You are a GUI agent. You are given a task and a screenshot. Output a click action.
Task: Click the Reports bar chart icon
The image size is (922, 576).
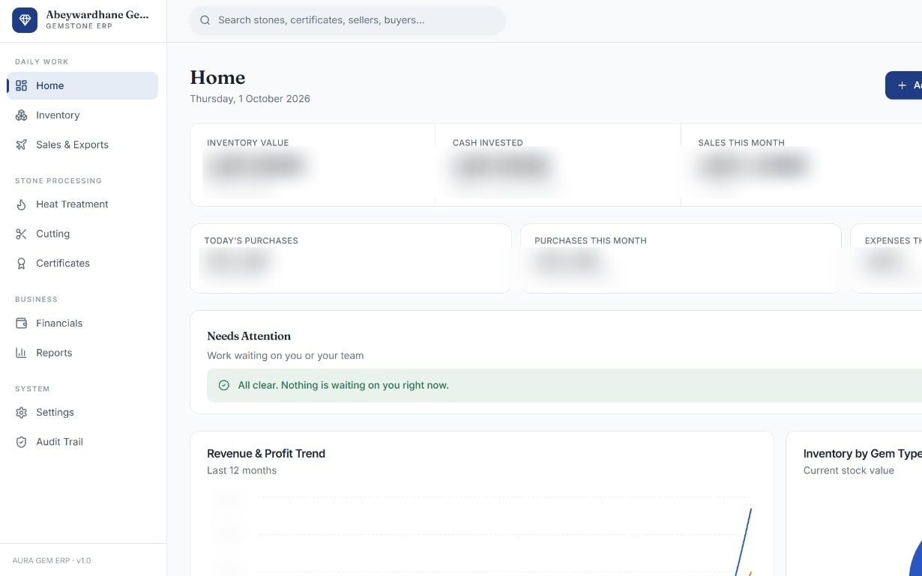pos(21,353)
